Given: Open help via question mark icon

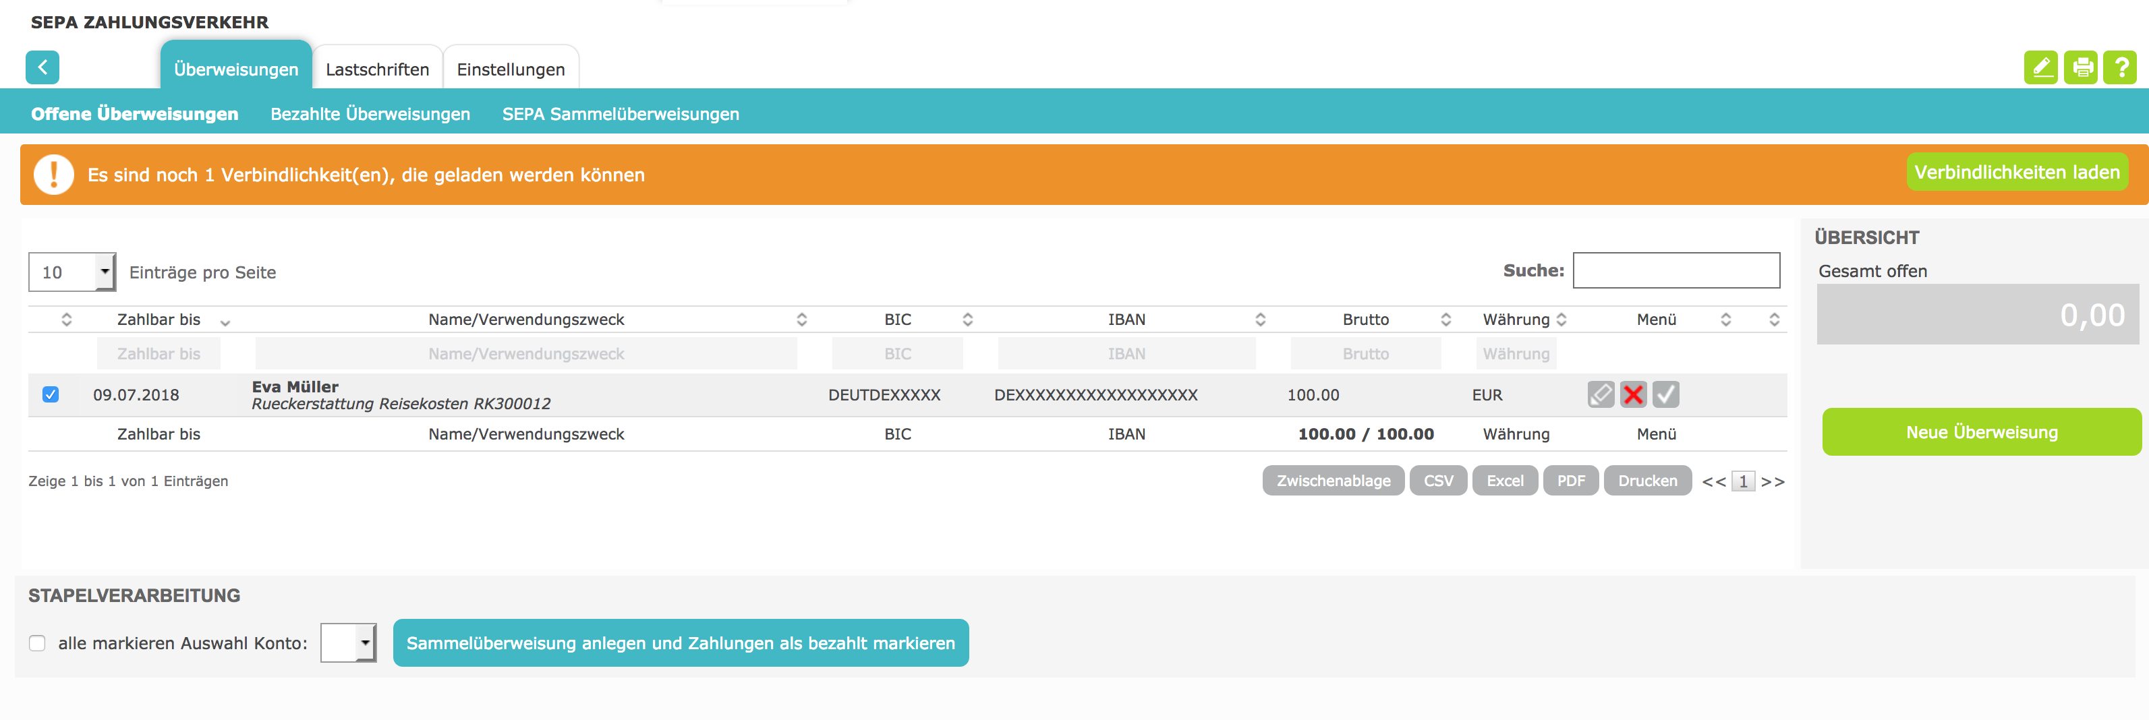Looking at the screenshot, I should pyautogui.click(x=2120, y=67).
